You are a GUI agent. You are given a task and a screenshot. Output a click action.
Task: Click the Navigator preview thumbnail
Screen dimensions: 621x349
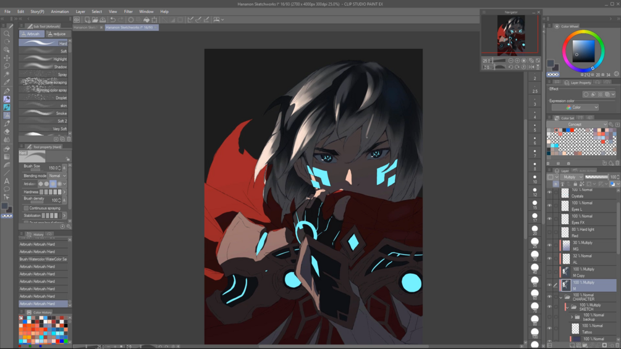(511, 35)
